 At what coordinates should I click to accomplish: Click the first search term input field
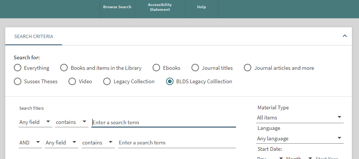click(x=163, y=122)
